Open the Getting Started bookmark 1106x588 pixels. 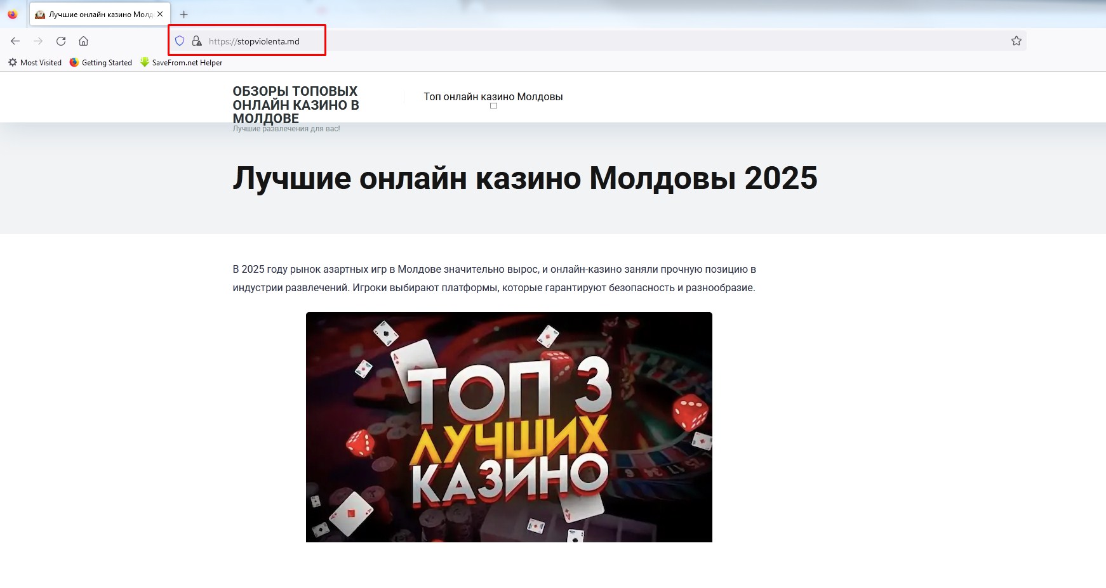coord(101,63)
